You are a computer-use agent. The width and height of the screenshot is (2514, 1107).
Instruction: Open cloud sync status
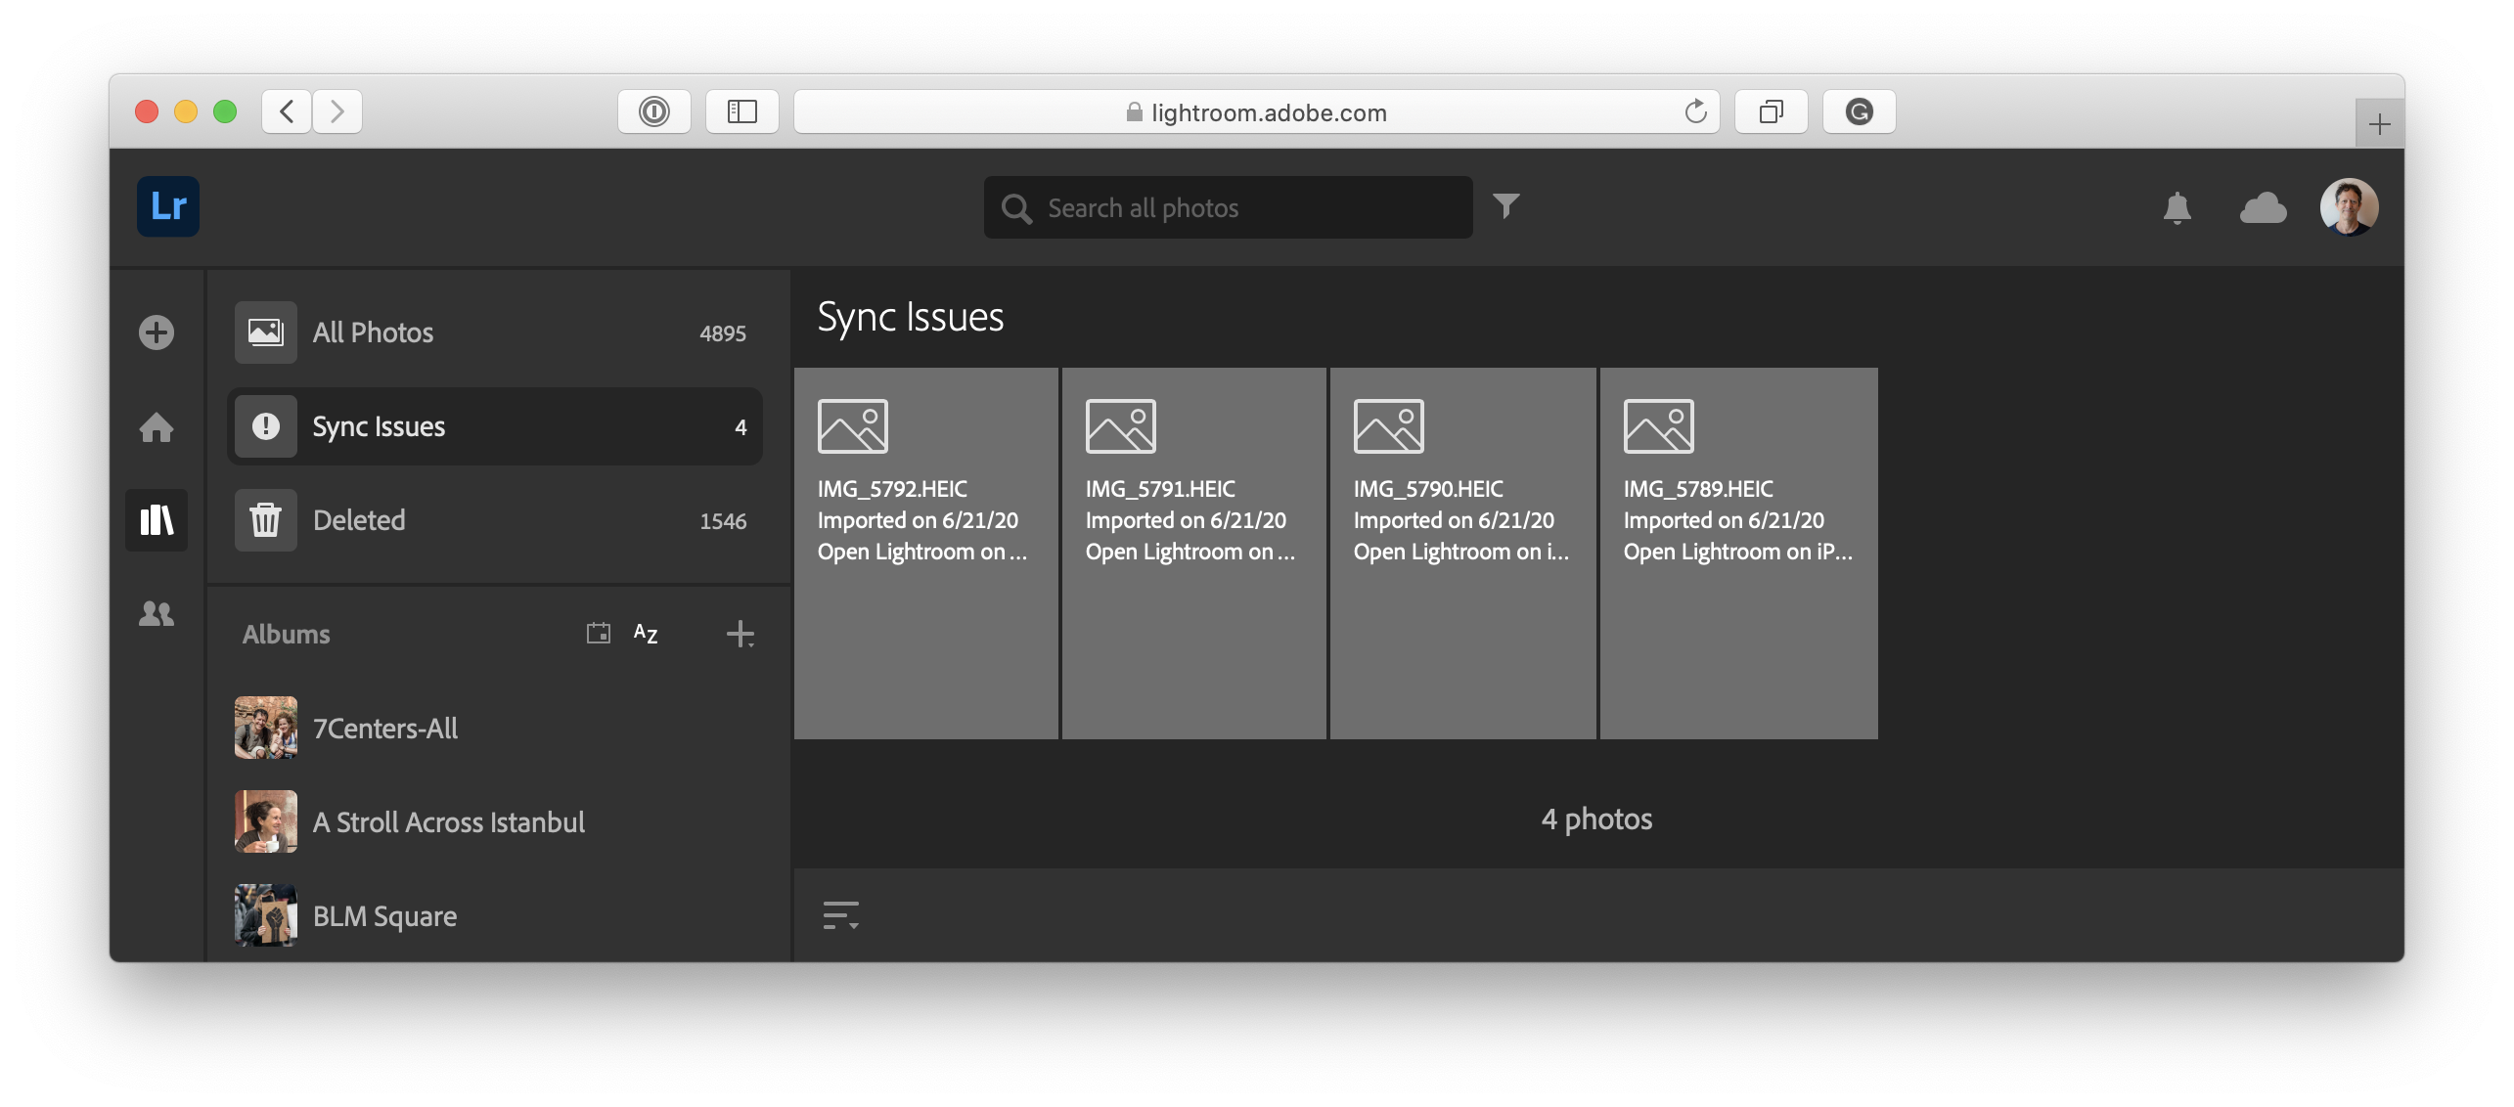coord(2264,207)
